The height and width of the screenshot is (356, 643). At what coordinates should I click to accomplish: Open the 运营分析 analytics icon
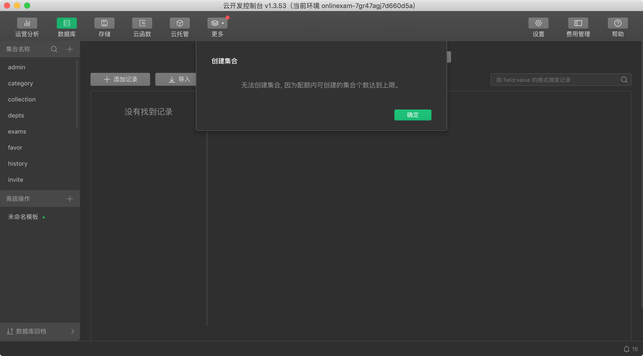click(x=27, y=23)
